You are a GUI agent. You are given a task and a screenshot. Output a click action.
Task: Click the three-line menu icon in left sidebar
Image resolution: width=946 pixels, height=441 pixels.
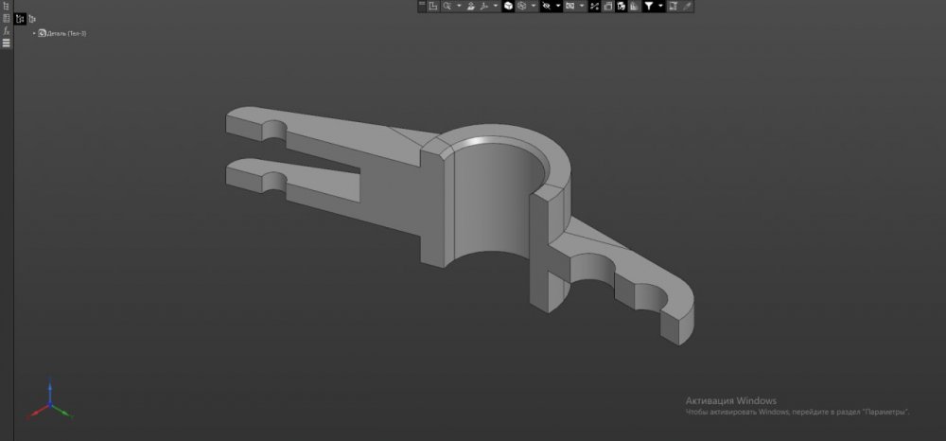[6, 43]
